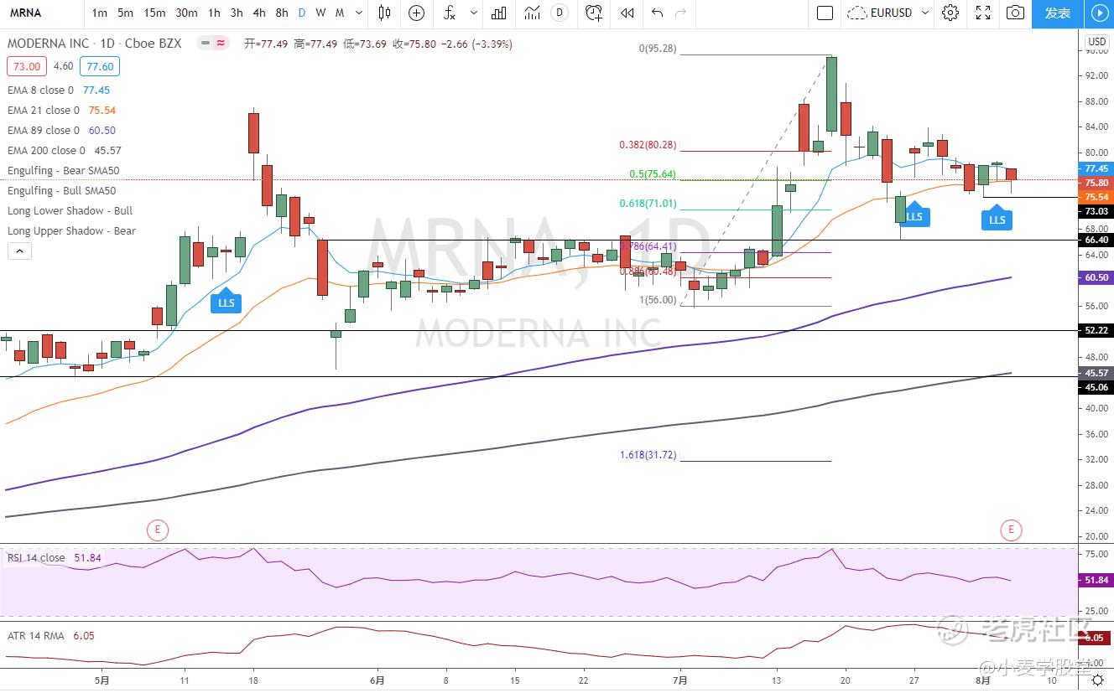
Task: Click the LLS label near August
Action: point(997,219)
